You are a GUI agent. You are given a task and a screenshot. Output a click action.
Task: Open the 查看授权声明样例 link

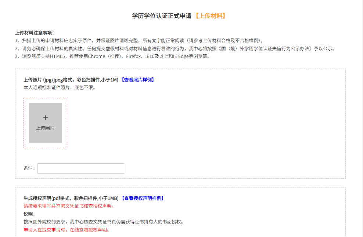point(142,198)
